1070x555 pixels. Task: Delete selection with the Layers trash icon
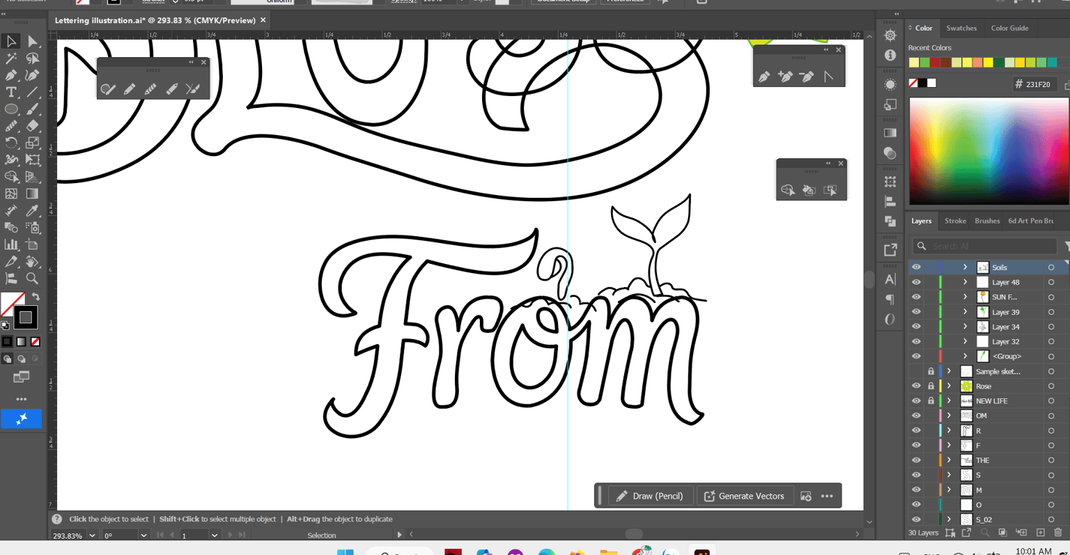tap(1058, 533)
